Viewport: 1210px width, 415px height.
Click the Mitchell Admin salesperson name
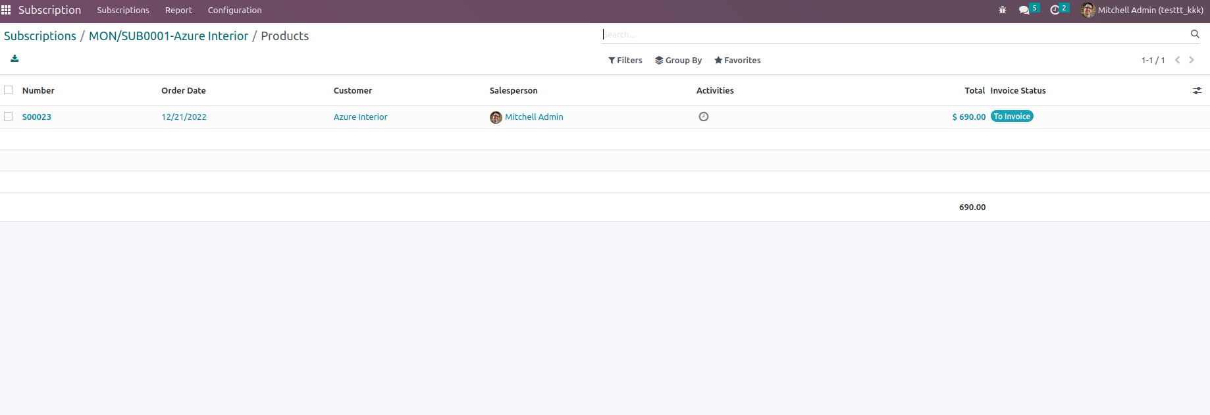click(534, 117)
